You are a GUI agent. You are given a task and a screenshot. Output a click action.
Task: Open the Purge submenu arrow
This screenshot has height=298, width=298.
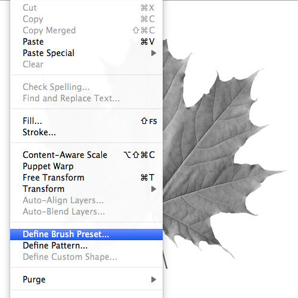click(153, 280)
